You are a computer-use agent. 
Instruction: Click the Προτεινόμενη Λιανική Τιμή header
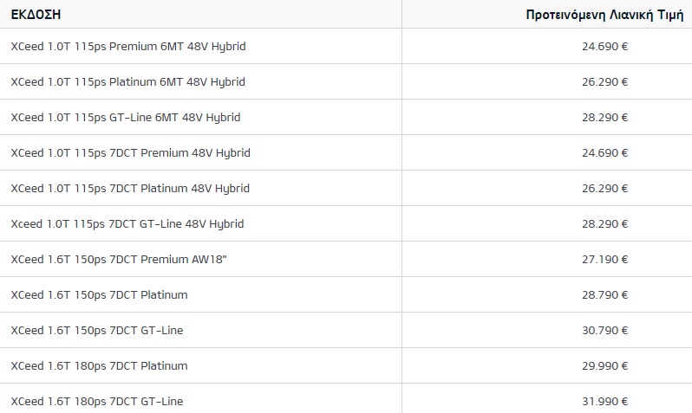(x=605, y=15)
